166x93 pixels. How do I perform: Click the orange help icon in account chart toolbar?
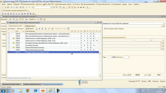[x=52, y=29]
